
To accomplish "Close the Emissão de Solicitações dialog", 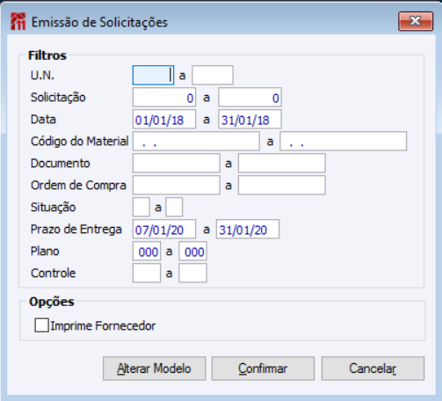I will [416, 21].
